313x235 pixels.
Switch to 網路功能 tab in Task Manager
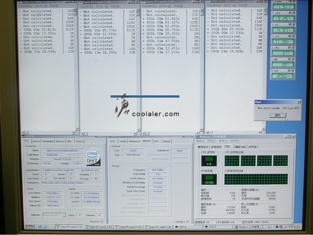click(240, 147)
